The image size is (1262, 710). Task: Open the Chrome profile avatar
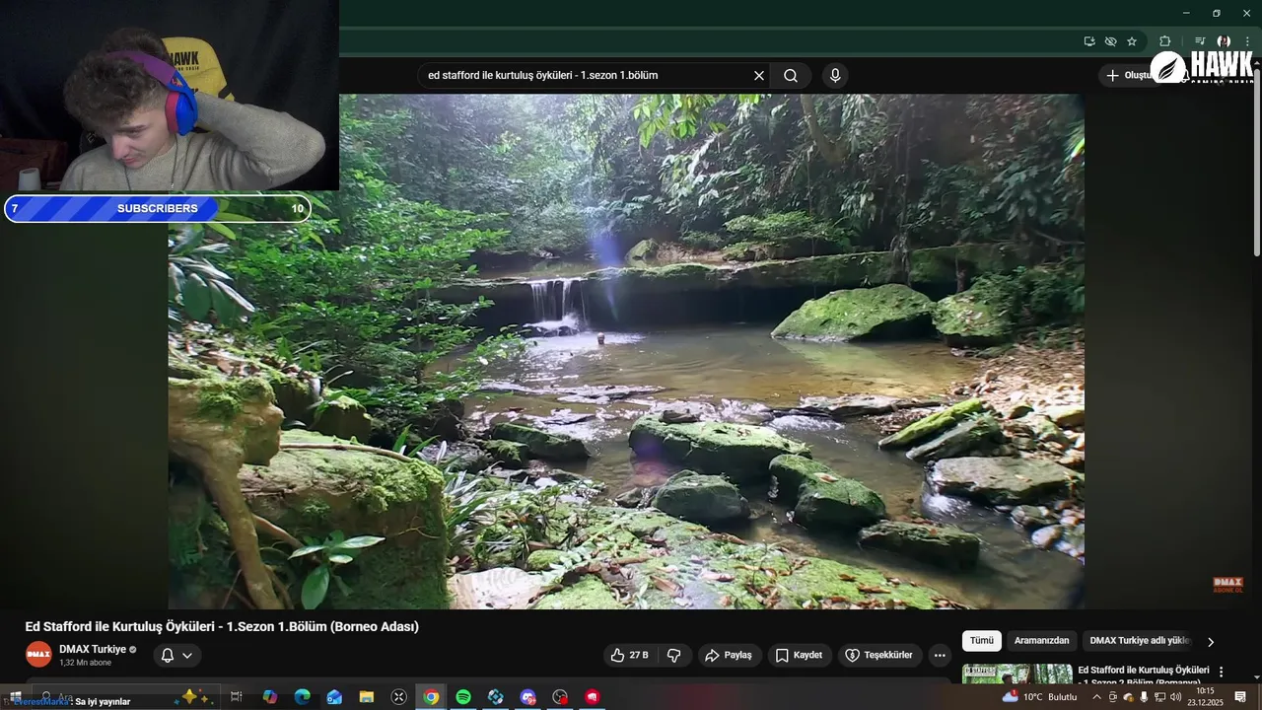tap(1224, 41)
